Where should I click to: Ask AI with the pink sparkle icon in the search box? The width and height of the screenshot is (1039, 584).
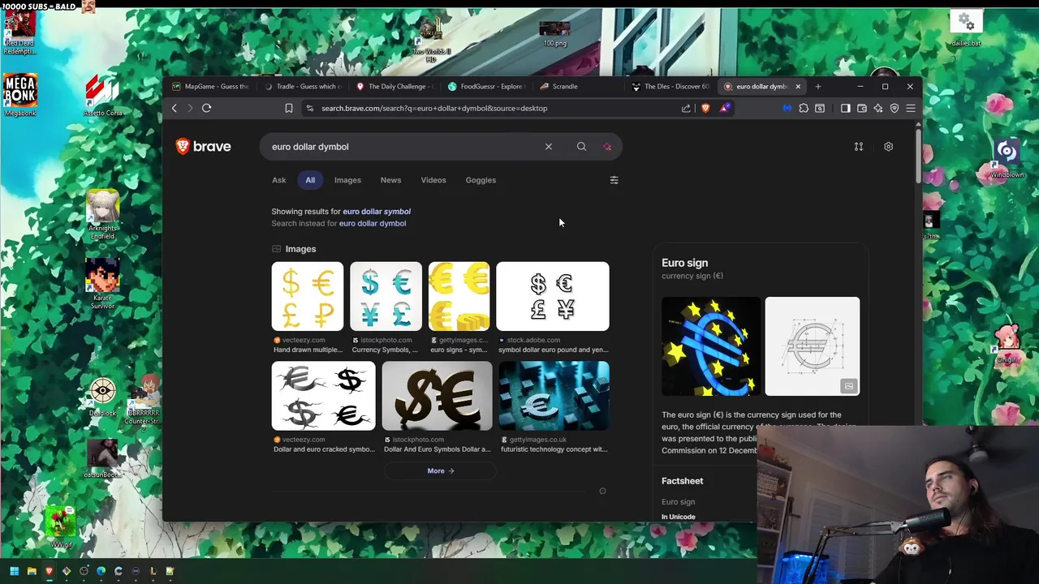click(x=607, y=147)
